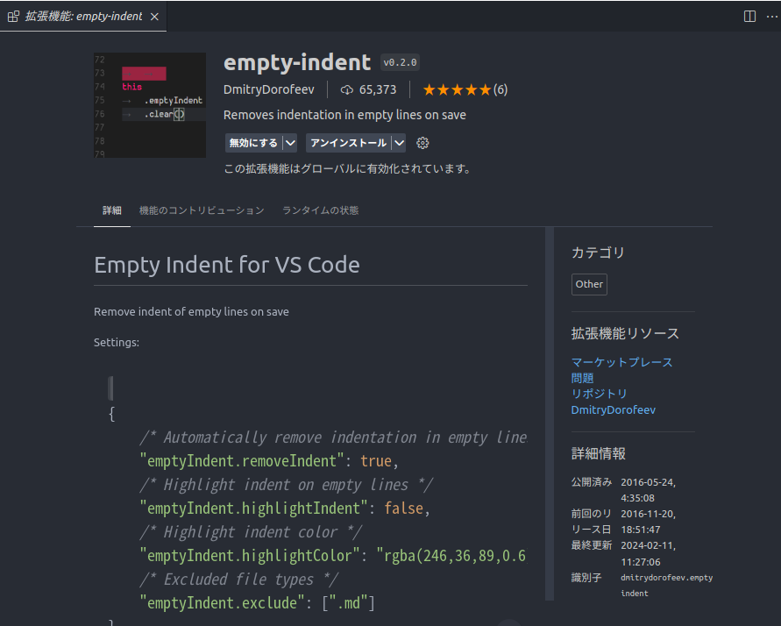Click the split editor icon
The image size is (781, 626).
coord(749,17)
